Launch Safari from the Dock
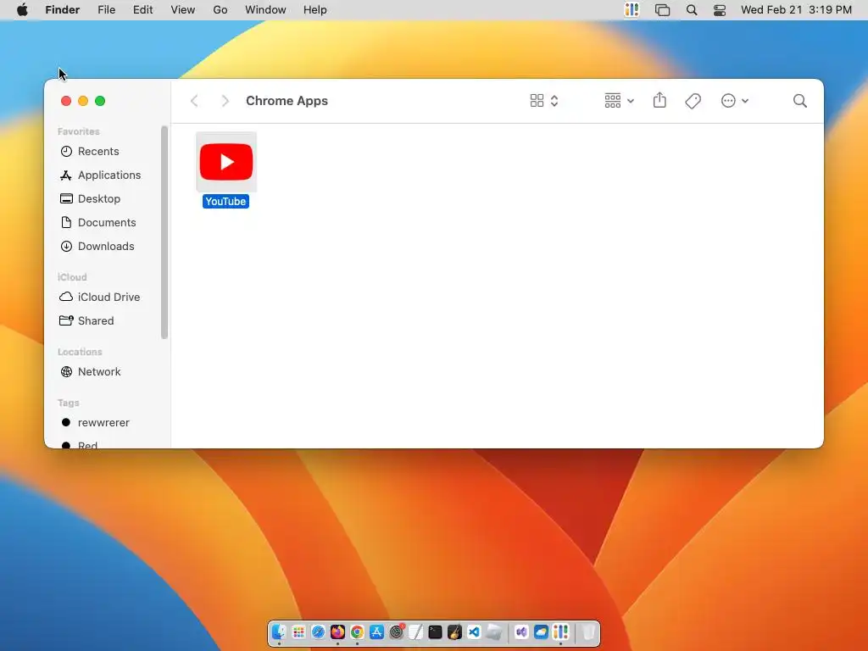The height and width of the screenshot is (651, 868). click(319, 632)
